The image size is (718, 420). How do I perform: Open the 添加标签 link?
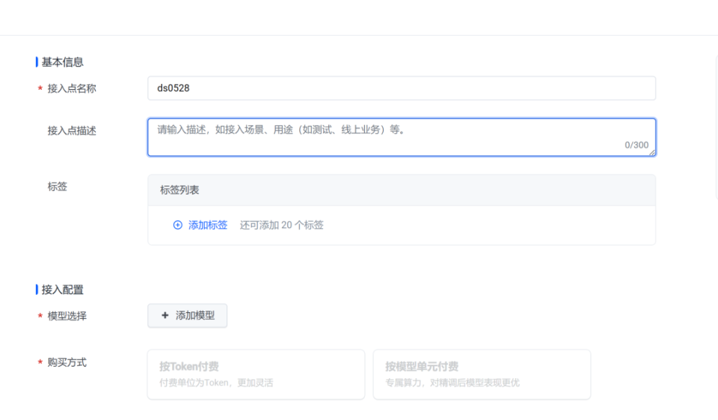click(208, 225)
